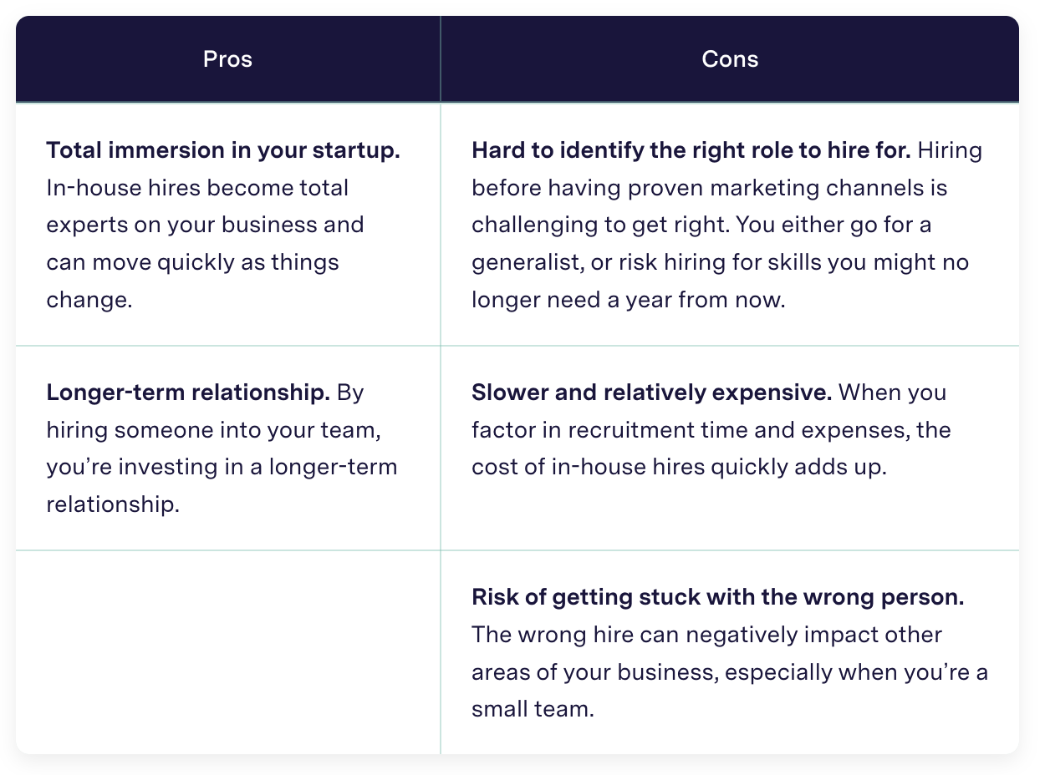The width and height of the screenshot is (1045, 775).
Task: Click 'Hard to identify the right role' heading
Action: coord(691,150)
